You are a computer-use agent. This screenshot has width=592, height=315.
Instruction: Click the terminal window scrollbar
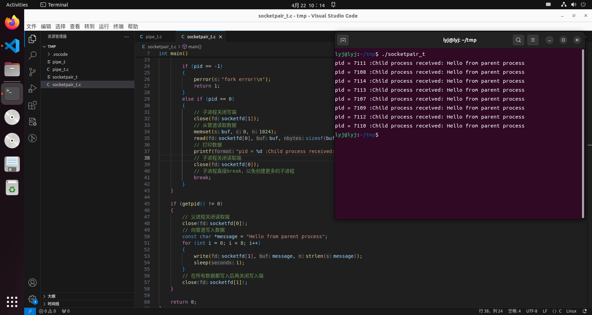point(583,134)
